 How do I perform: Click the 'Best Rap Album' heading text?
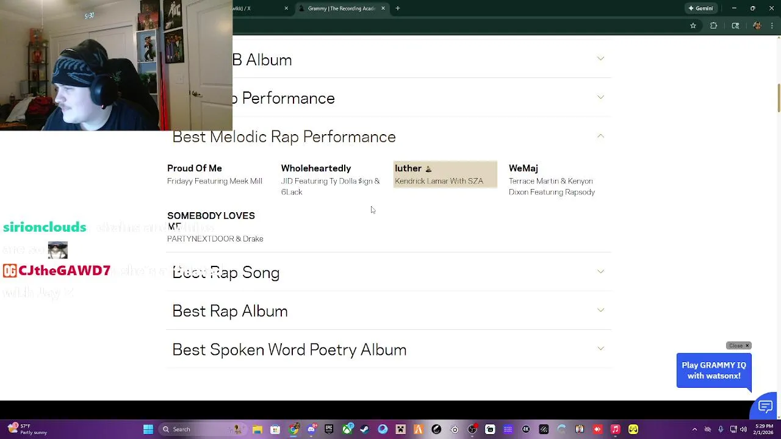click(230, 311)
